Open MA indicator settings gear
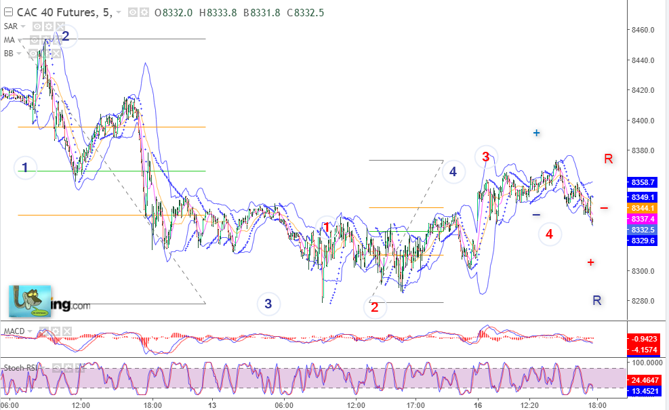This screenshot has width=669, height=410. coord(45,40)
